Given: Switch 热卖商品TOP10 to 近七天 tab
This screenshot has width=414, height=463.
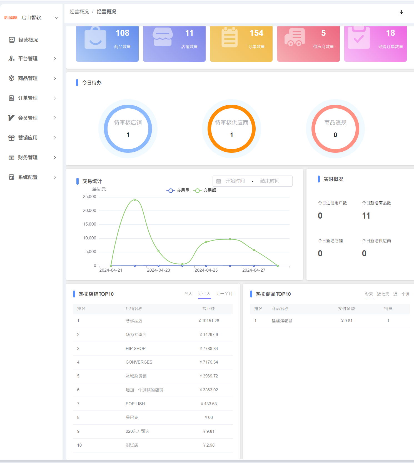Looking at the screenshot, I should 383,294.
